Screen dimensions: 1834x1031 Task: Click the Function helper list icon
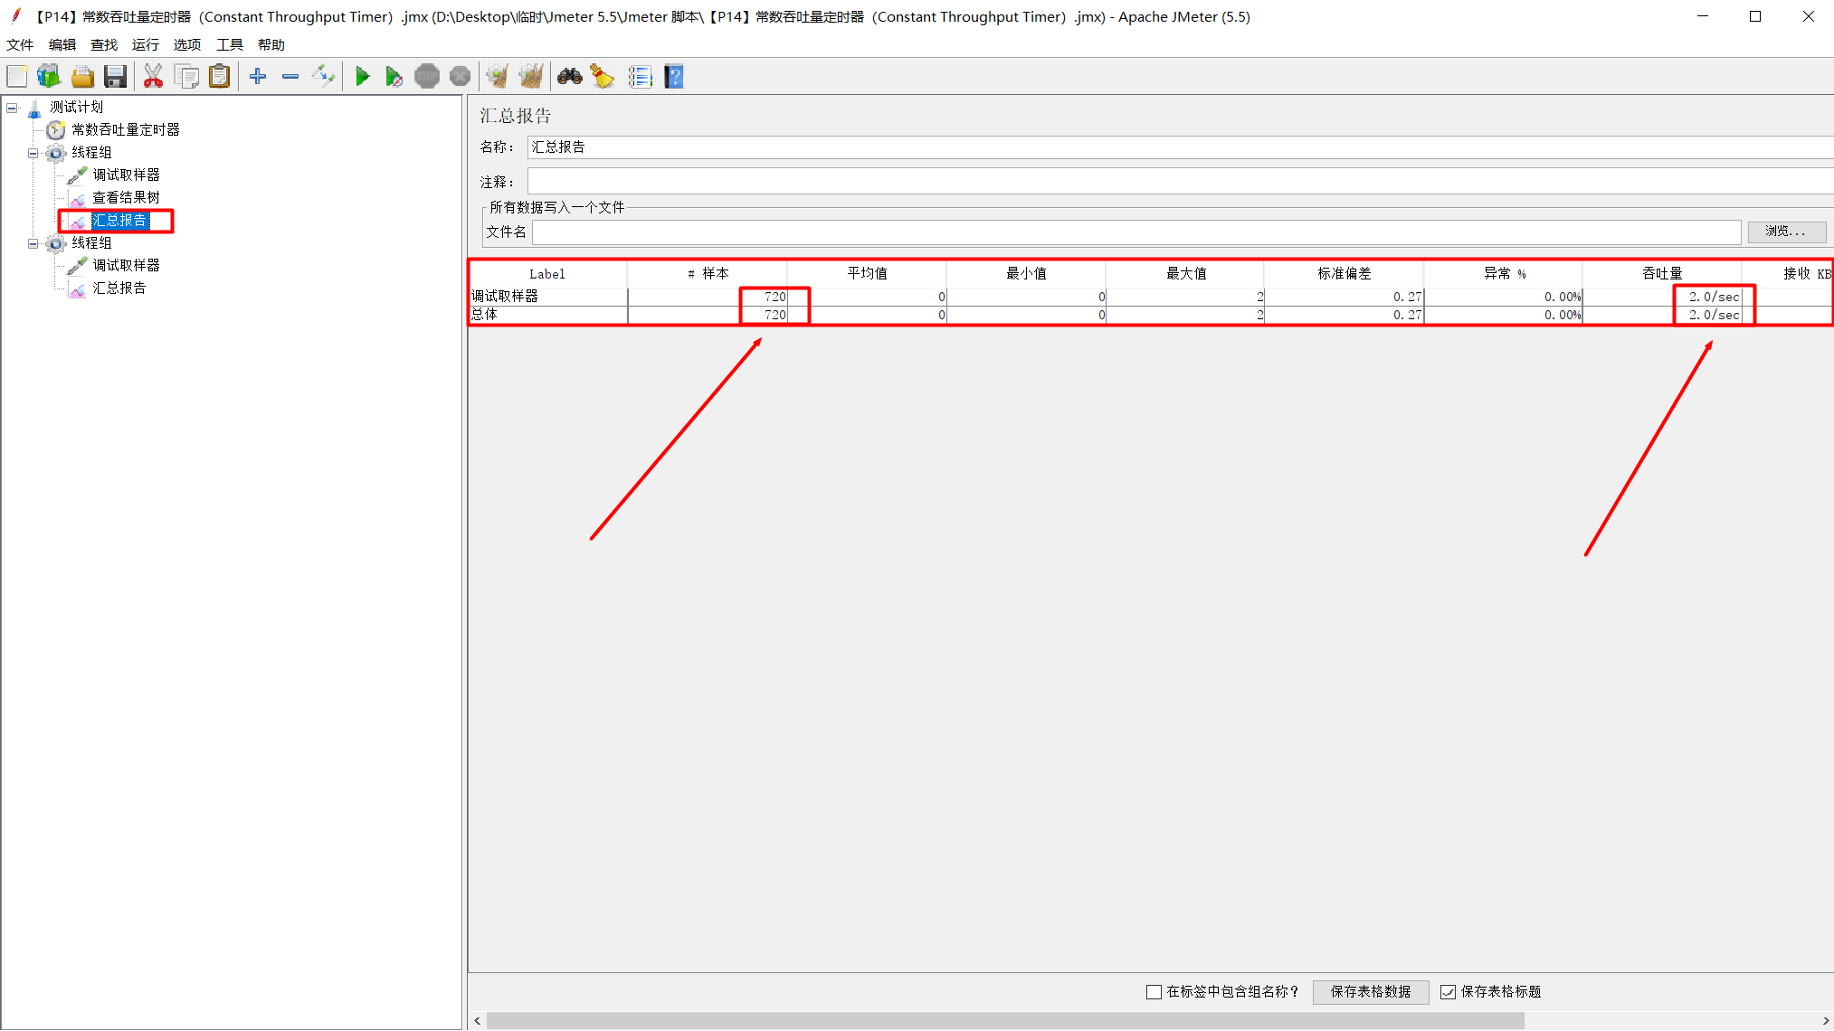tap(640, 77)
